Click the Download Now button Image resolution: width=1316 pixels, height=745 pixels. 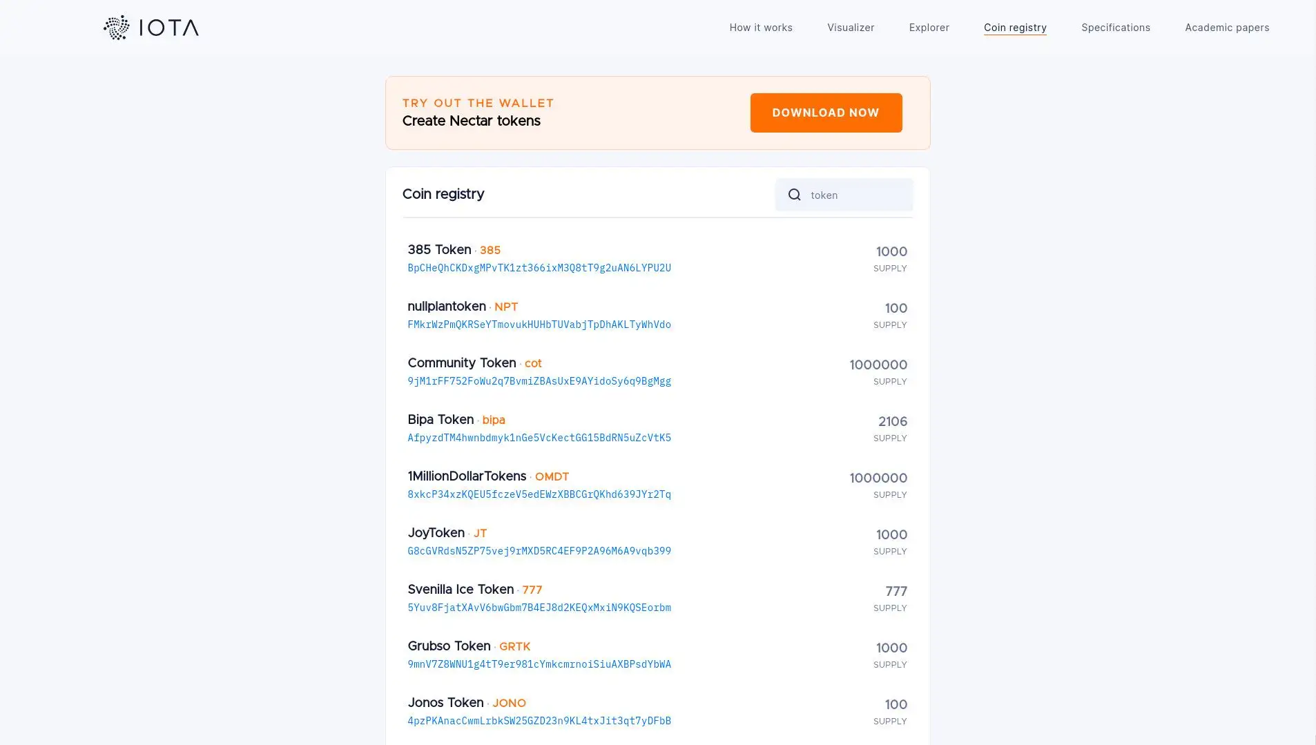click(826, 113)
